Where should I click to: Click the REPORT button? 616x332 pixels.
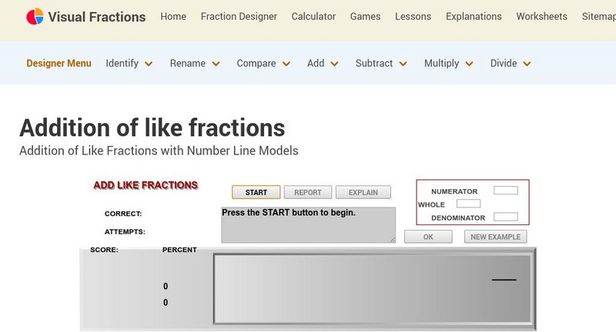coord(308,192)
